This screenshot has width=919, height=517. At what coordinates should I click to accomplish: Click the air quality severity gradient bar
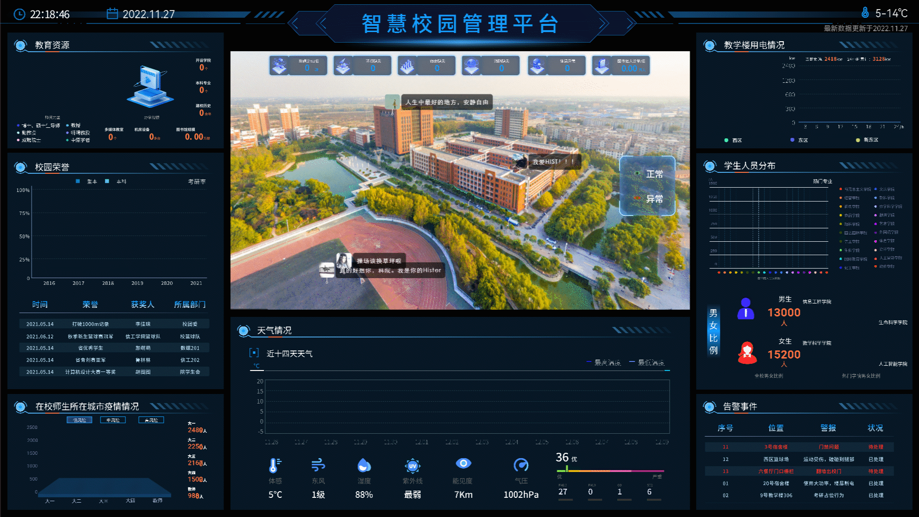610,471
